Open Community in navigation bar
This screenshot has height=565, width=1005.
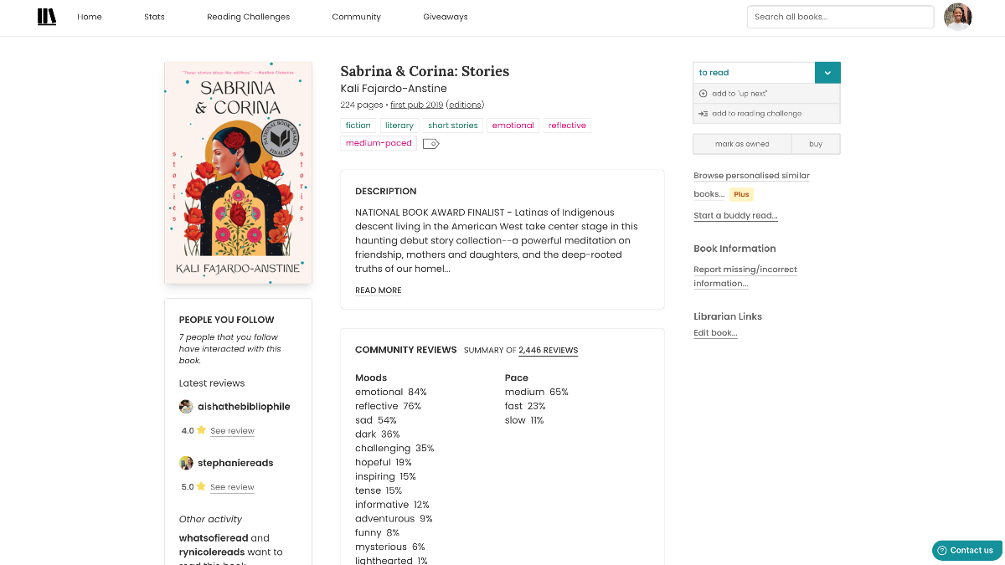click(x=356, y=17)
